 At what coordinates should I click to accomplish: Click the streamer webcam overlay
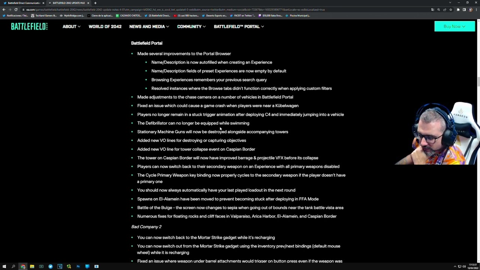pos(437,133)
